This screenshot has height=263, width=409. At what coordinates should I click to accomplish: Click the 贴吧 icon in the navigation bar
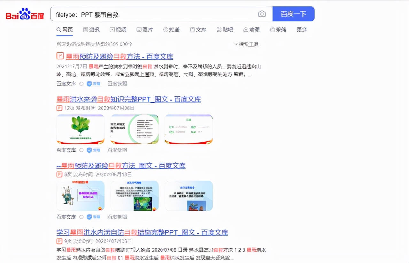click(219, 29)
